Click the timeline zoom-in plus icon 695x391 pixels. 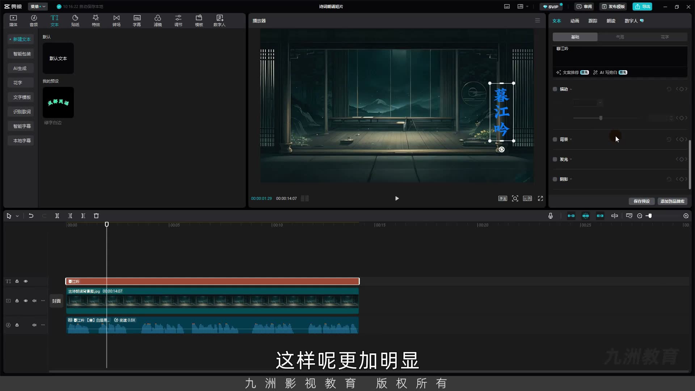(x=686, y=216)
